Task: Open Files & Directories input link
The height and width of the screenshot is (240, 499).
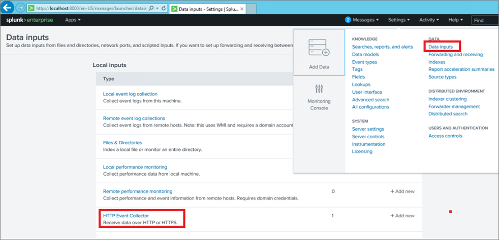Action: click(122, 143)
